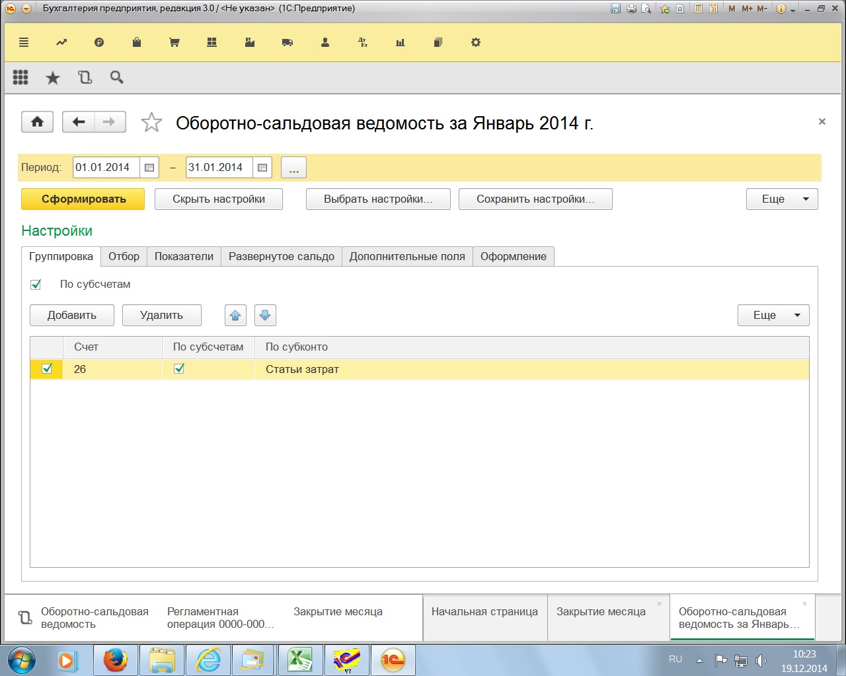Open calendar picker for start date
The image size is (846, 676).
click(x=149, y=168)
